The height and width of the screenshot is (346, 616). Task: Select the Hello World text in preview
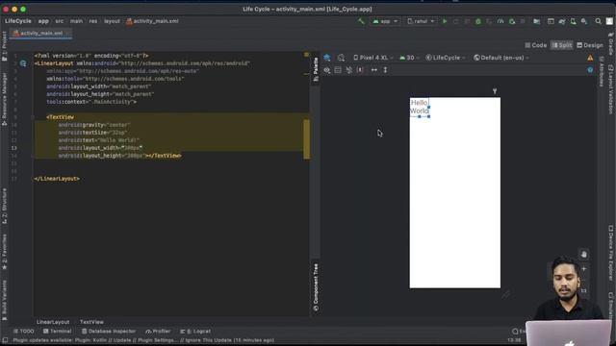420,107
